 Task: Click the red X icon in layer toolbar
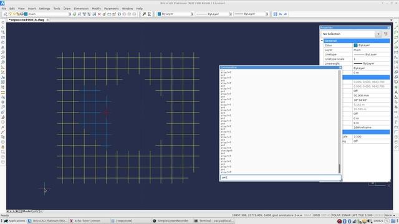(99, 14)
